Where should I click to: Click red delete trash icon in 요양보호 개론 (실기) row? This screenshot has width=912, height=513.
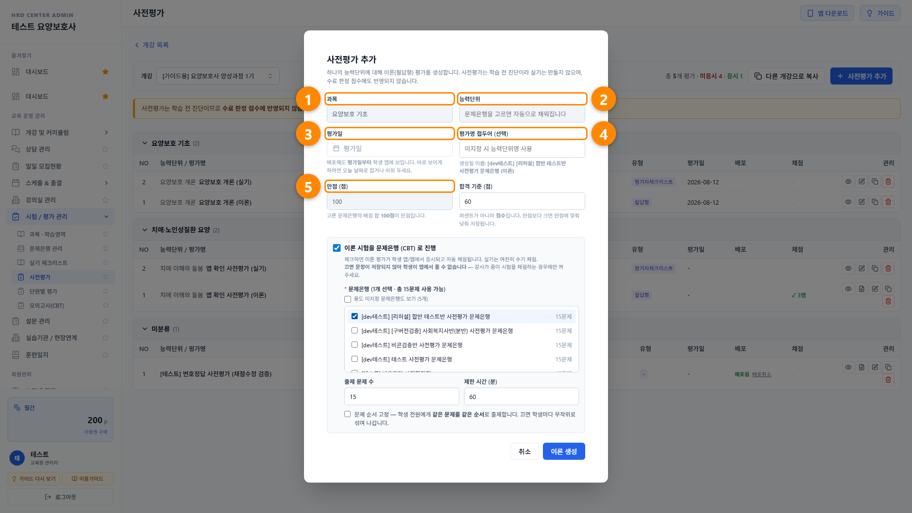(x=888, y=181)
